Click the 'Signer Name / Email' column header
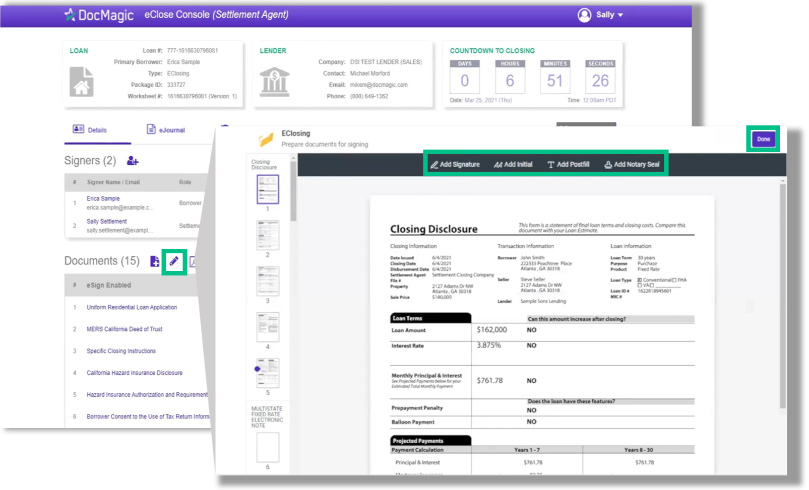Screen dimensions: 809x490 tap(113, 182)
